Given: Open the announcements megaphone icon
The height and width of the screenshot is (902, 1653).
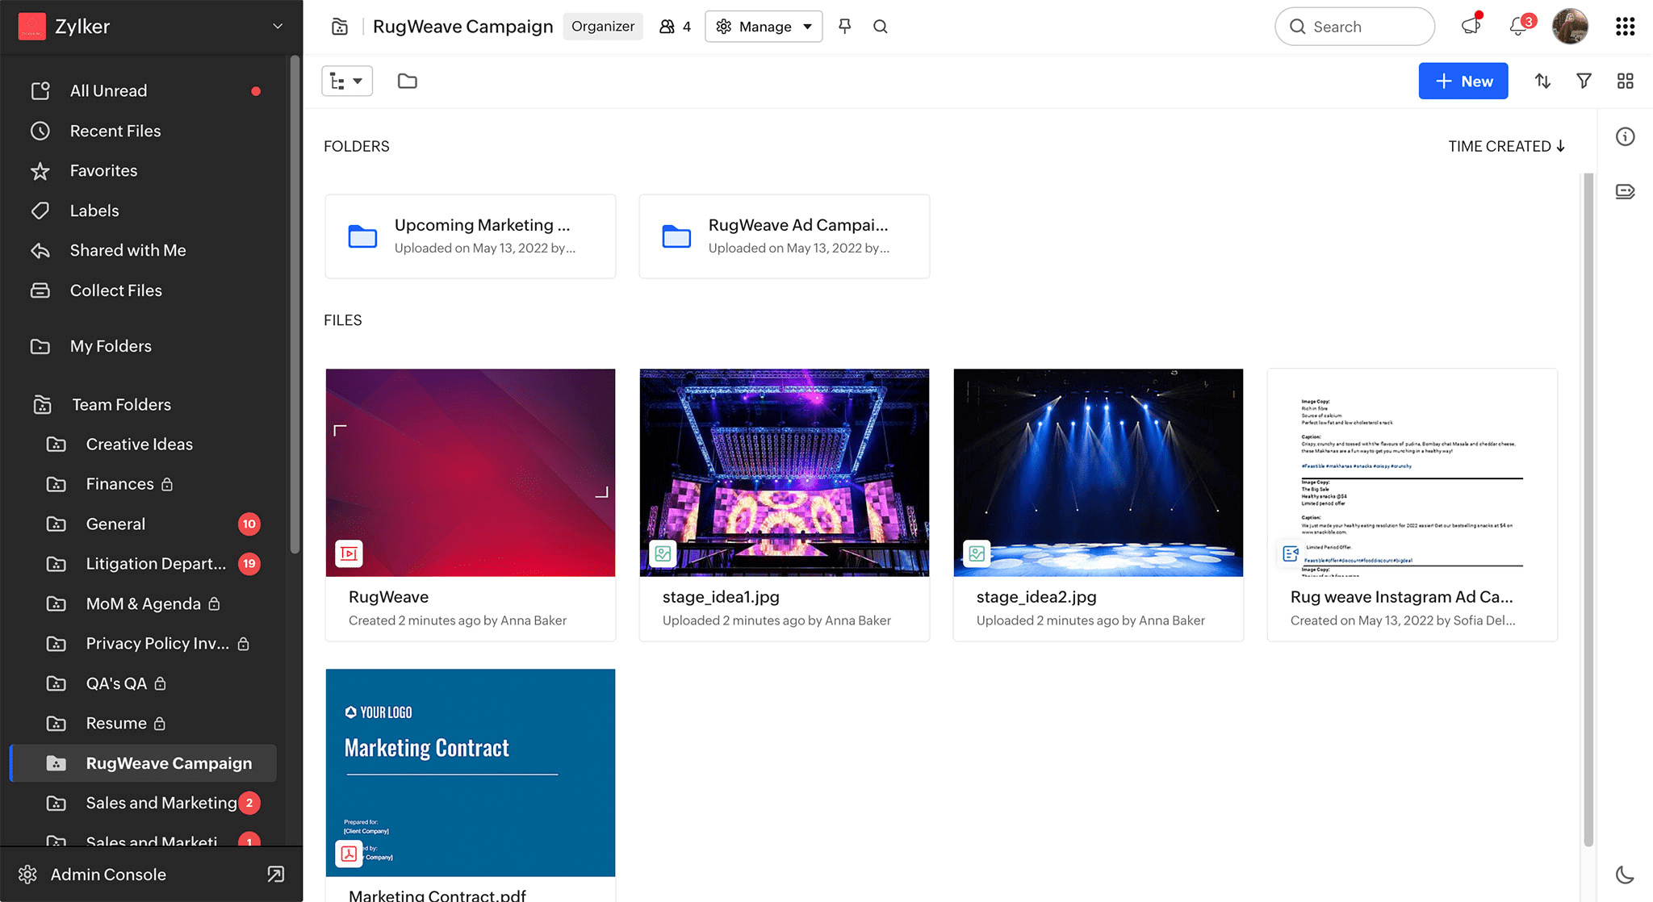Looking at the screenshot, I should click(1471, 27).
